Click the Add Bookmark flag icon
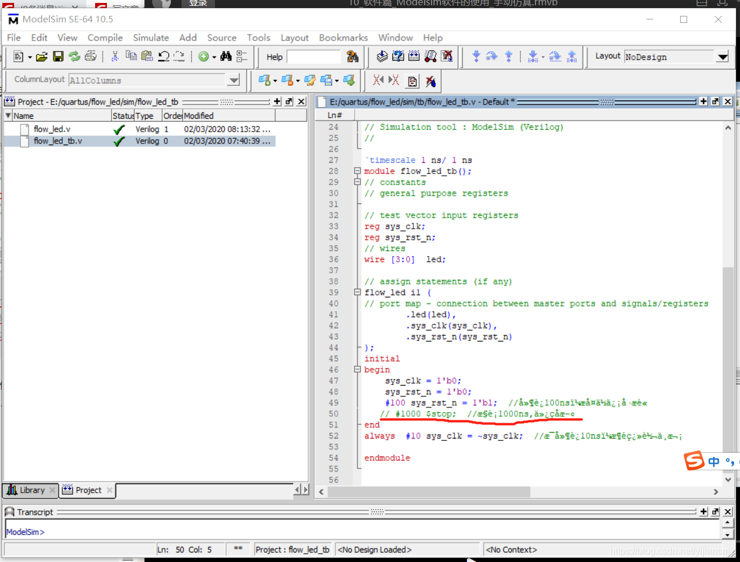Screen dimensions: 740x562 264,80
